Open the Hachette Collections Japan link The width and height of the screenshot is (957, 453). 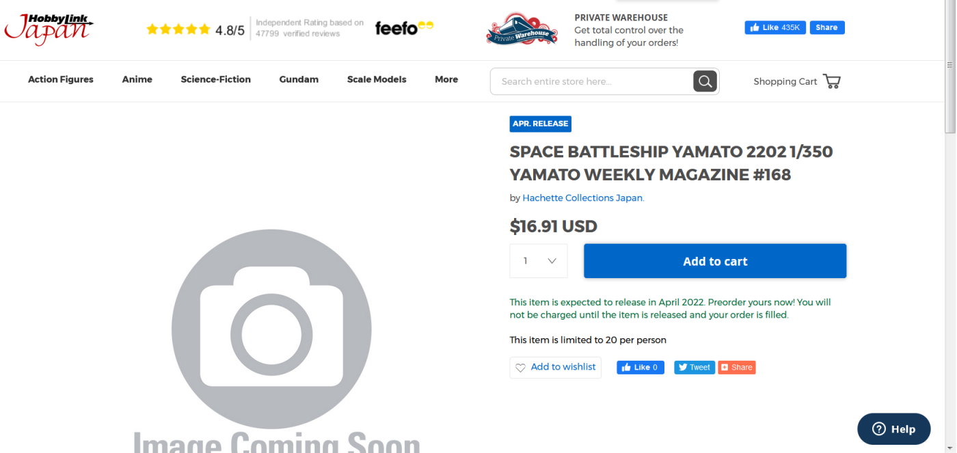(x=582, y=198)
